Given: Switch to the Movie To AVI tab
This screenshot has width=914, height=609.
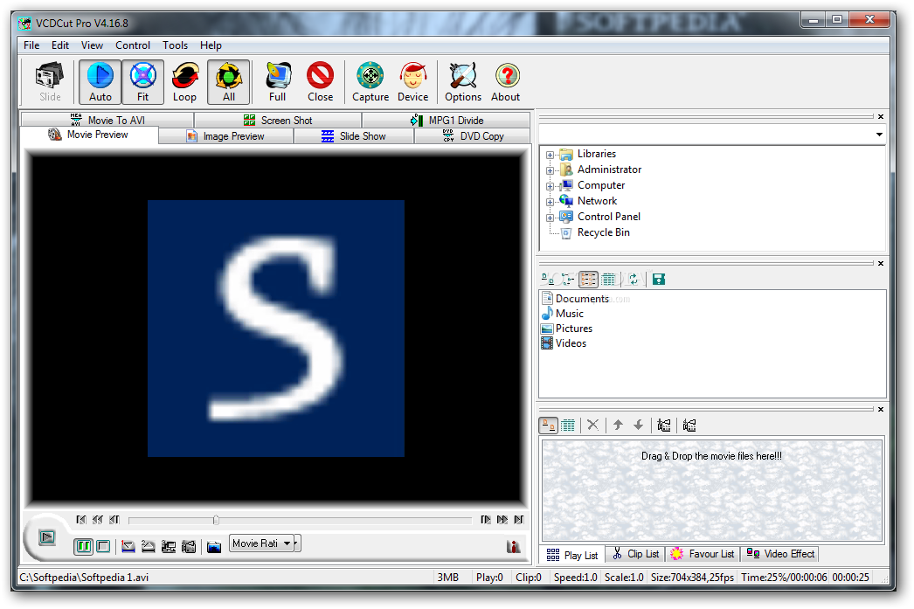Looking at the screenshot, I should point(107,120).
